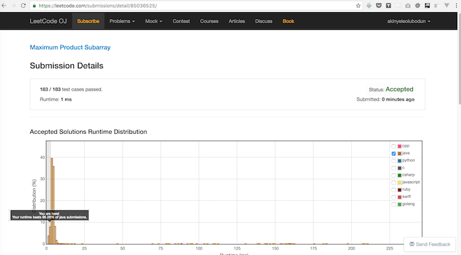Enable the ruby language checkbox

(x=394, y=190)
